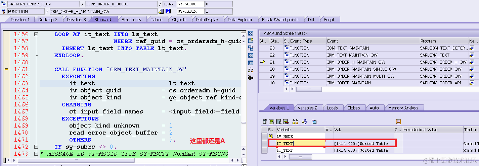Open the Structures tab
The height and width of the screenshot is (166, 479).
tap(131, 19)
